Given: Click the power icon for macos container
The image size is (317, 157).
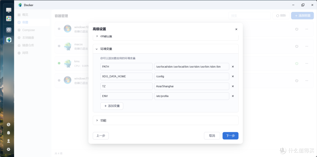Looking at the screenshot, I should 296,46.
